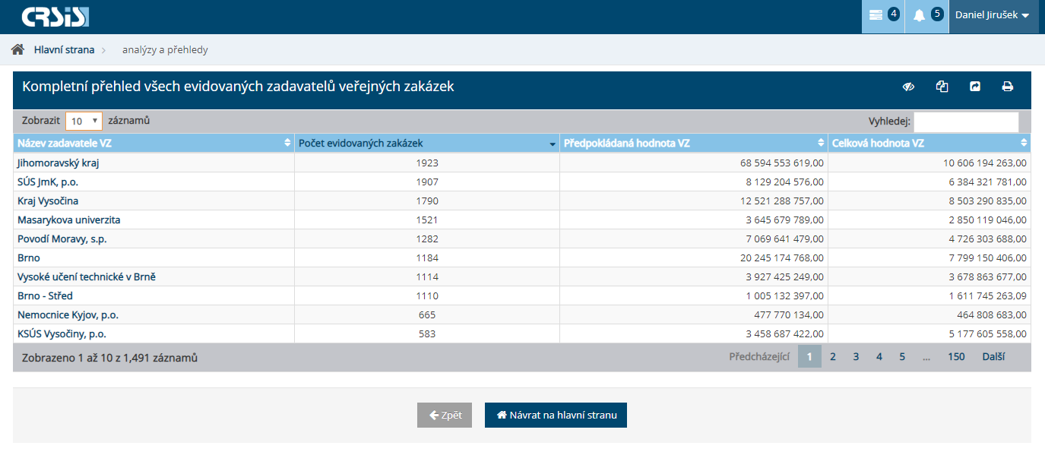Screen dimensions: 1045x455
Task: Sort by Název zadavatele VZ column
Action: 153,143
